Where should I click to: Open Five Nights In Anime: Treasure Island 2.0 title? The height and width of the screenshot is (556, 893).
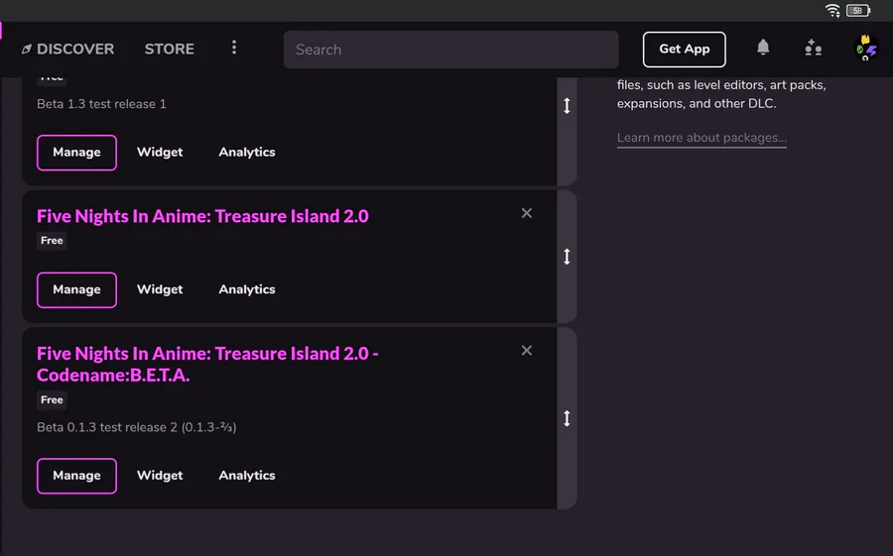pyautogui.click(x=202, y=216)
